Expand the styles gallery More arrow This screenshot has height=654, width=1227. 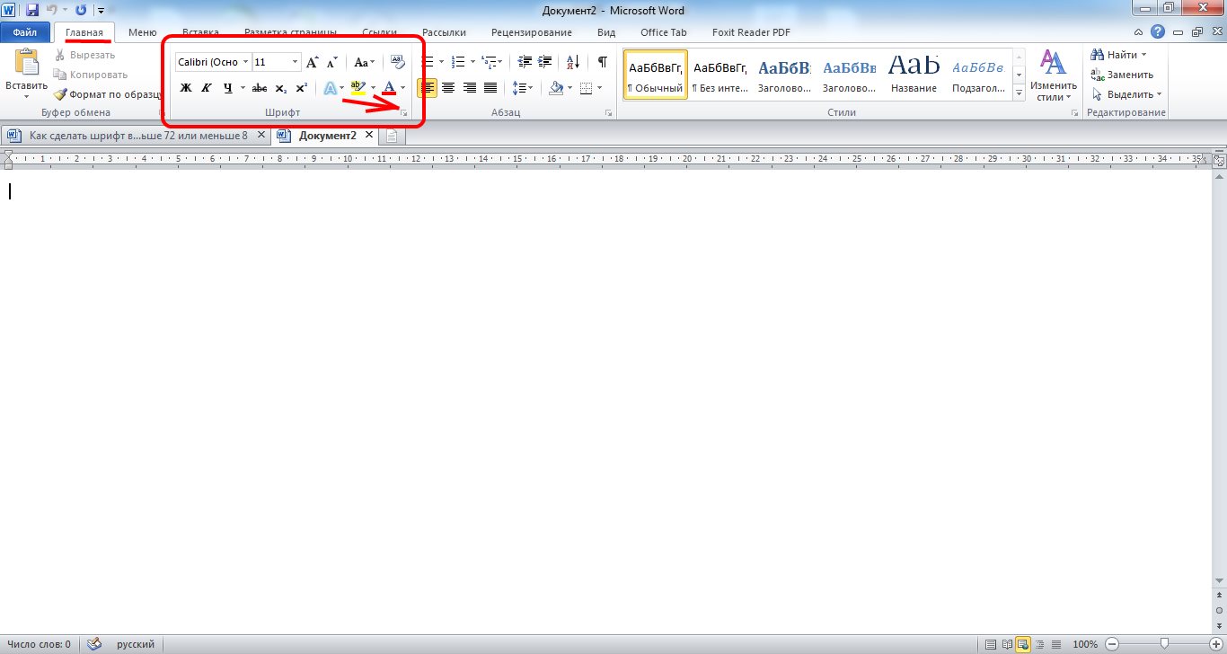click(x=1019, y=93)
